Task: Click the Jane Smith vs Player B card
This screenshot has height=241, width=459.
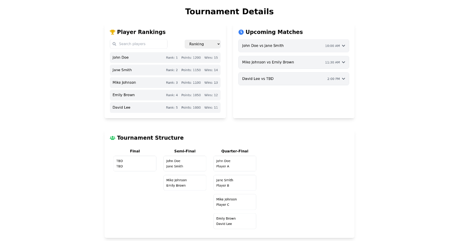Action: click(234, 182)
